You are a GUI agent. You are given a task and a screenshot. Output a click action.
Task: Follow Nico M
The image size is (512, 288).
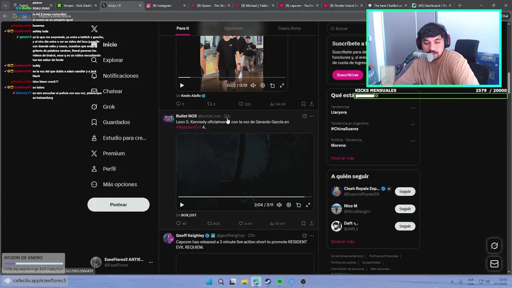tap(405, 209)
